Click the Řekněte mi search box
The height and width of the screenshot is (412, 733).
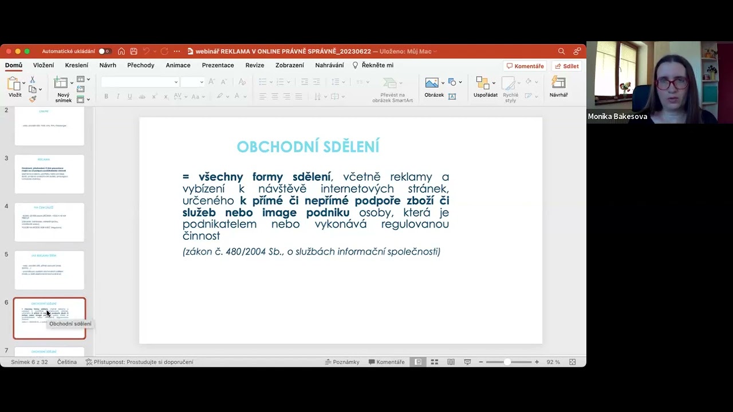pos(373,65)
